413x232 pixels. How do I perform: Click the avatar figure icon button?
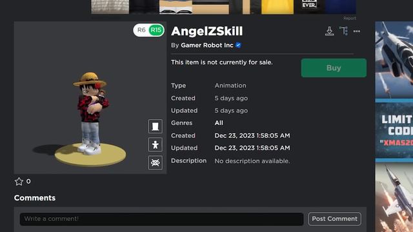(x=156, y=144)
